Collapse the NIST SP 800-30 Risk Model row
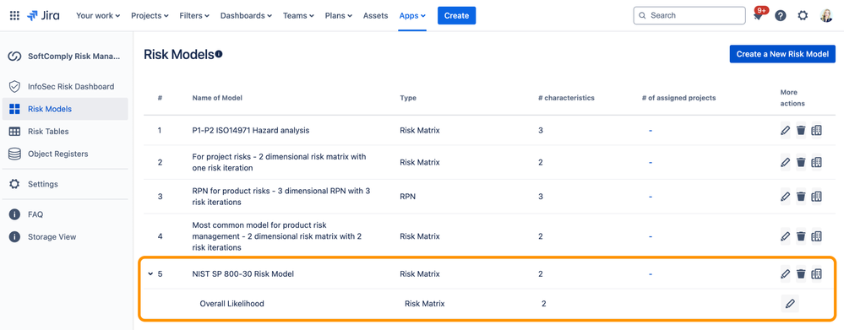The width and height of the screenshot is (844, 330). [x=150, y=274]
